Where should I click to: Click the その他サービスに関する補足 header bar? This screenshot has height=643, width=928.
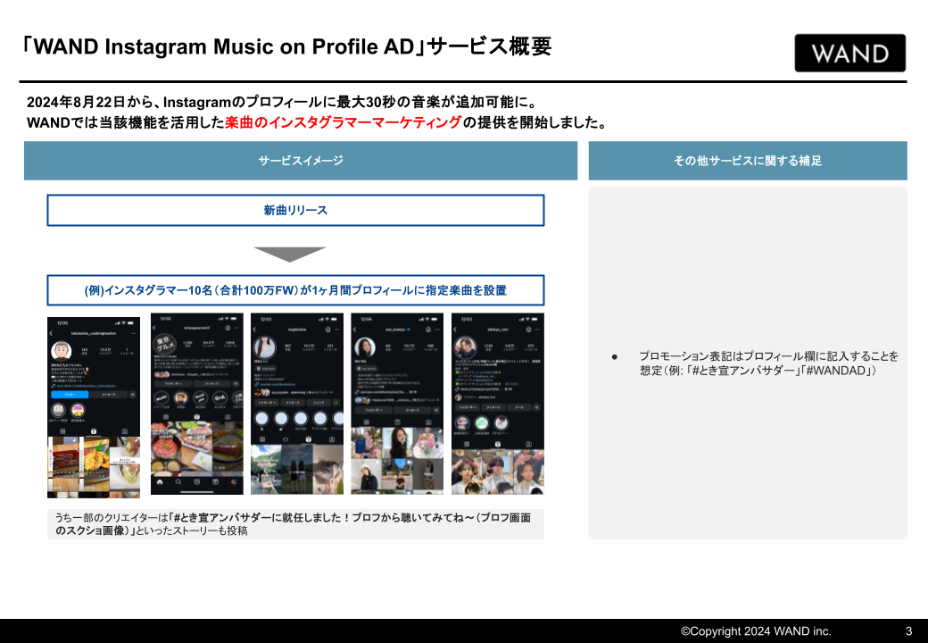(748, 161)
